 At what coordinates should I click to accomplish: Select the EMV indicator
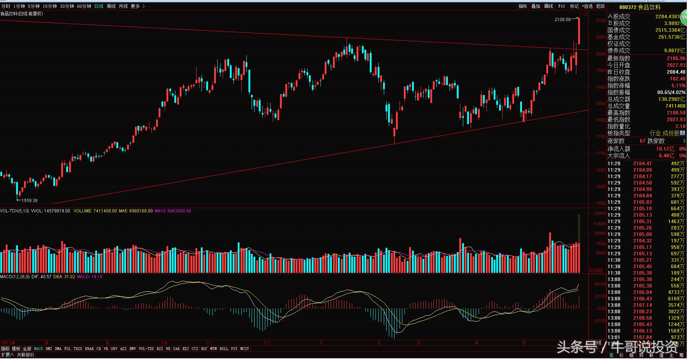[x=133, y=349]
